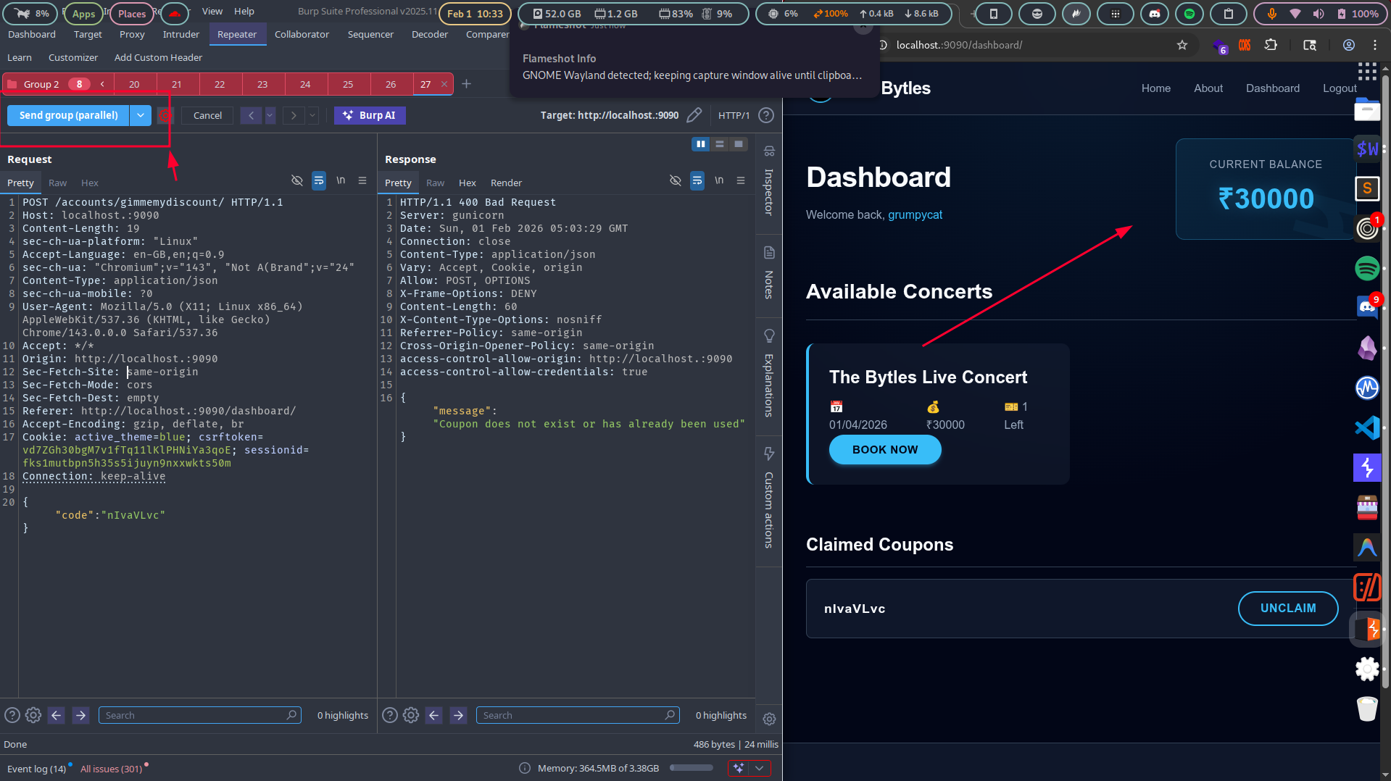Image resolution: width=1391 pixels, height=781 pixels.
Task: Toggle hidden characters visibility in request editor
Action: [296, 180]
